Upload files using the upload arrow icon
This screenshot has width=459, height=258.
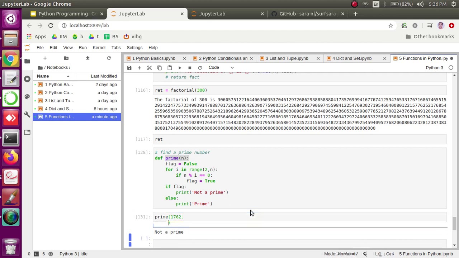tap(87, 58)
